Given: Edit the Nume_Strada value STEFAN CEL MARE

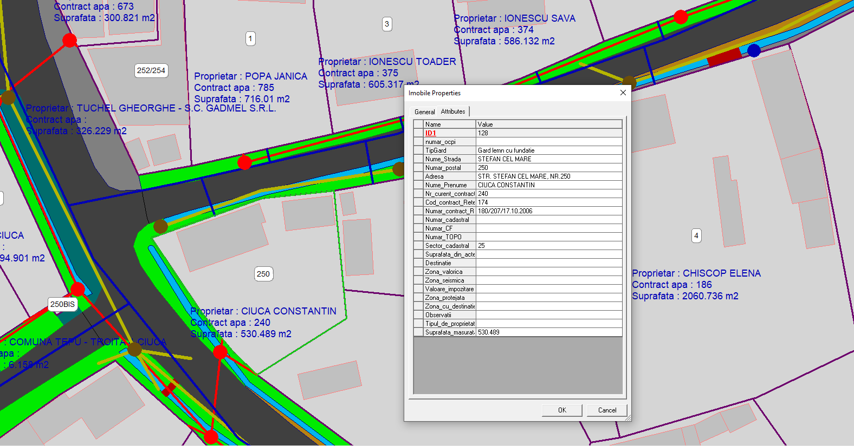Looking at the screenshot, I should pos(548,159).
